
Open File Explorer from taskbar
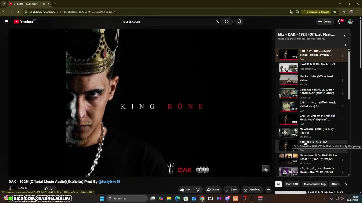click(x=169, y=198)
